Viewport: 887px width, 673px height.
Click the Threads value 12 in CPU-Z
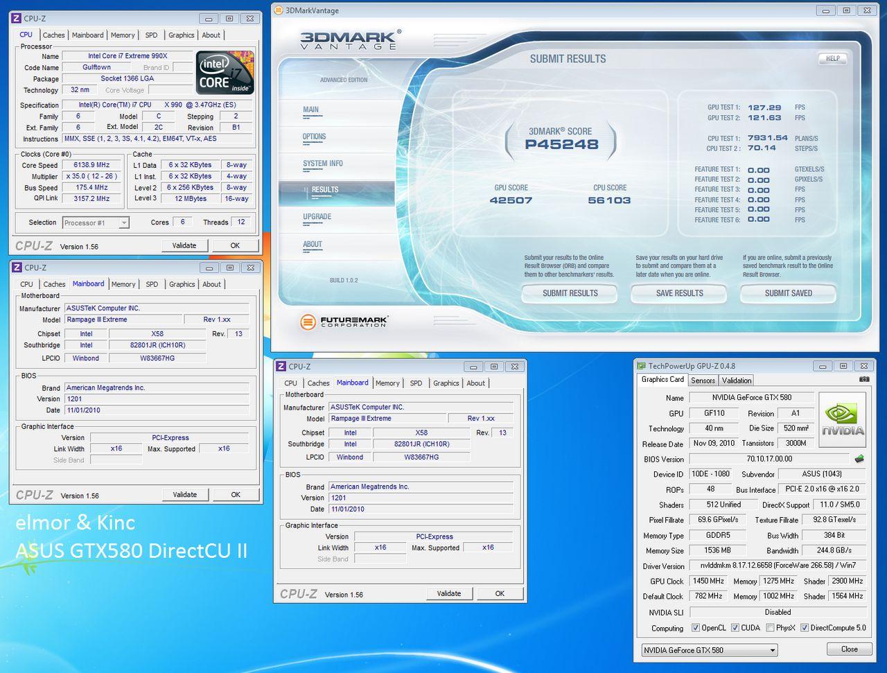241,222
